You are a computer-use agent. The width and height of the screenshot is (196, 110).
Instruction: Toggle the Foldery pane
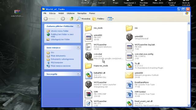pos(98,19)
